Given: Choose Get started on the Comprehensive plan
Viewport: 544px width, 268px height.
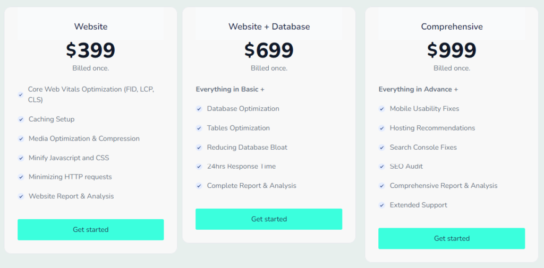Looking at the screenshot, I should pos(452,239).
